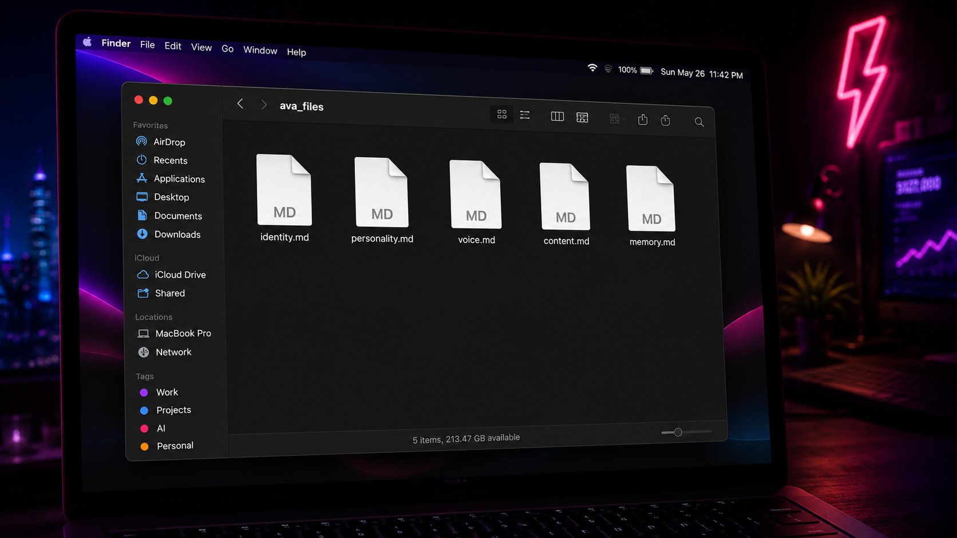Open the View menu
The width and height of the screenshot is (957, 538).
click(201, 47)
